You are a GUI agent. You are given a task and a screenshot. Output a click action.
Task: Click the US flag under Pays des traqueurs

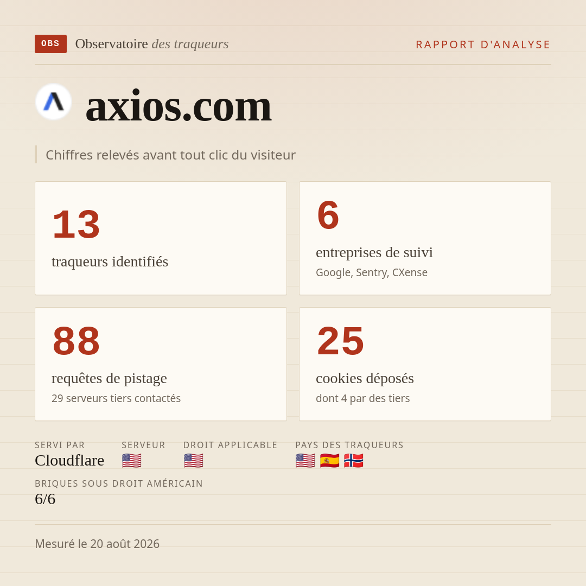point(305,461)
